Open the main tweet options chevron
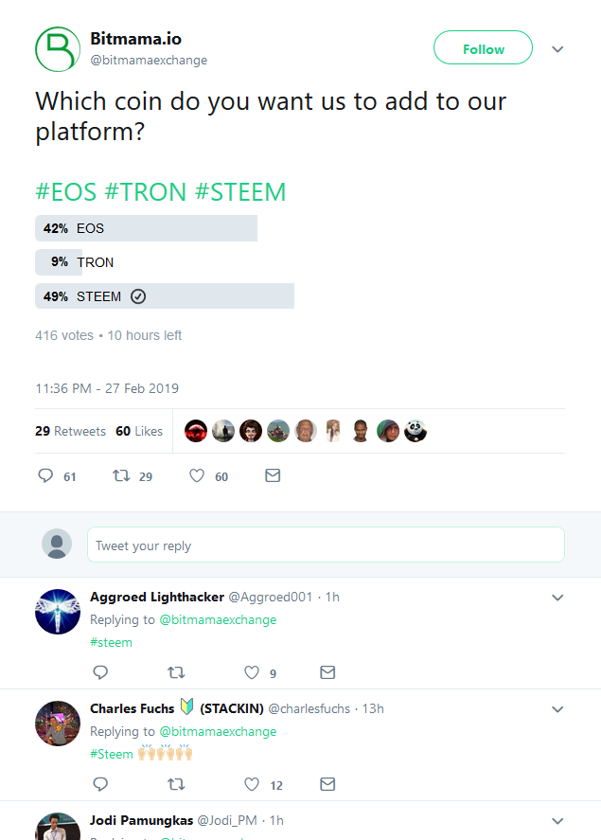Image resolution: width=601 pixels, height=840 pixels. click(557, 49)
